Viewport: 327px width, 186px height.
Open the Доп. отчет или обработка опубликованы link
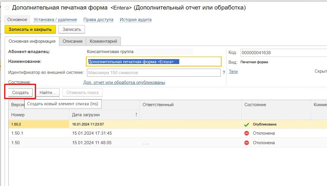coord(124,82)
